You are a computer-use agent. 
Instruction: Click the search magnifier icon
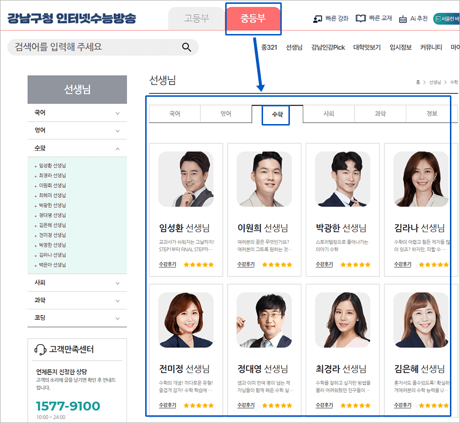[186, 47]
